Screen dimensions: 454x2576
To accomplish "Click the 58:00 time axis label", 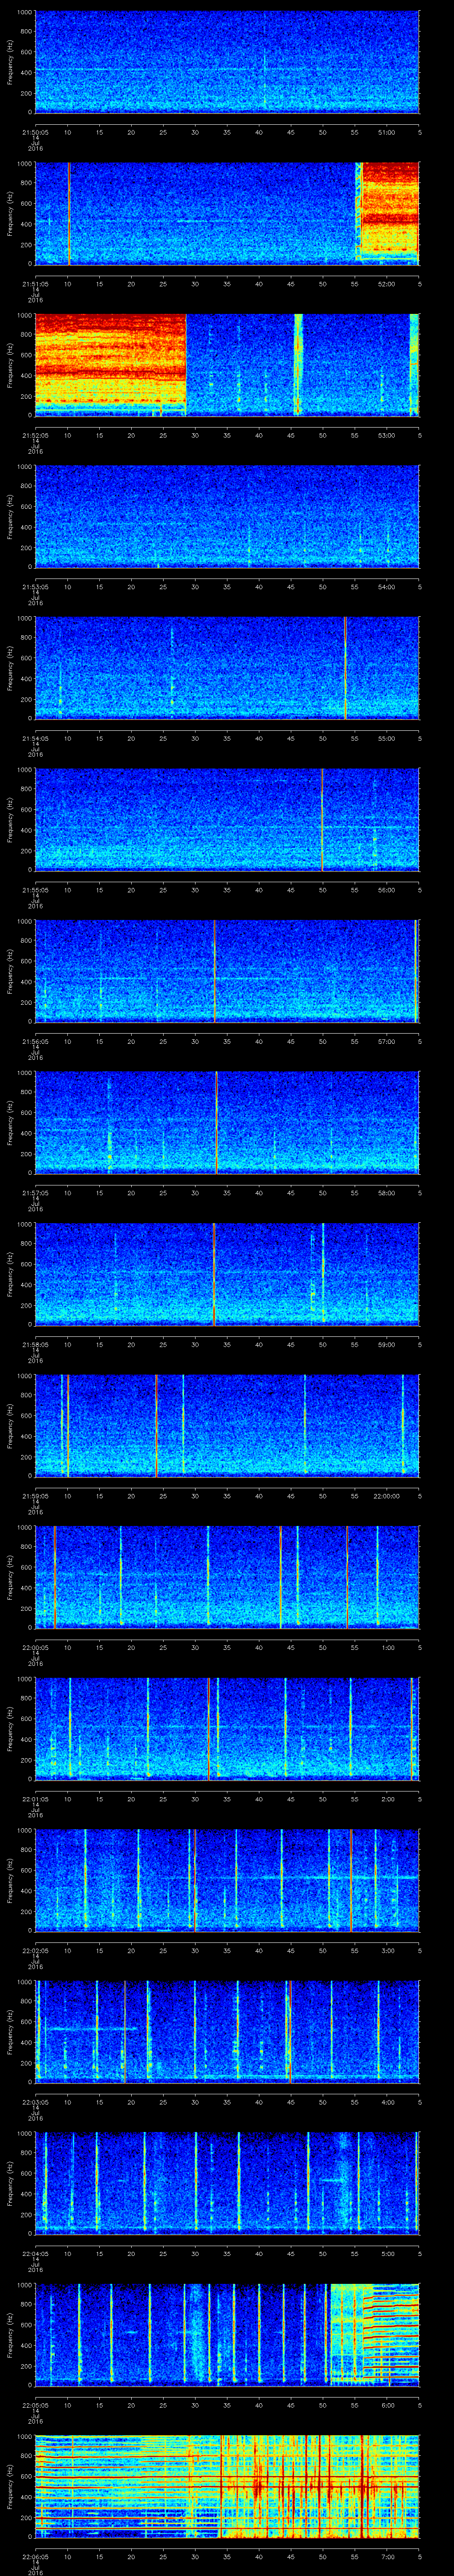I will [386, 1193].
